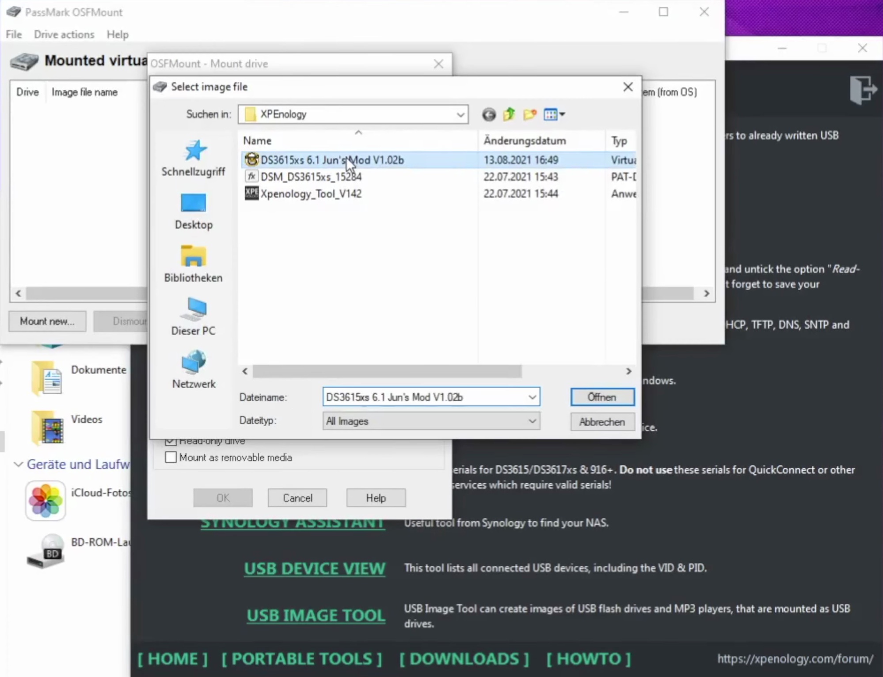Screen dimensions: 883x677
Task: Click file list scroll left arrow
Action: pyautogui.click(x=245, y=372)
